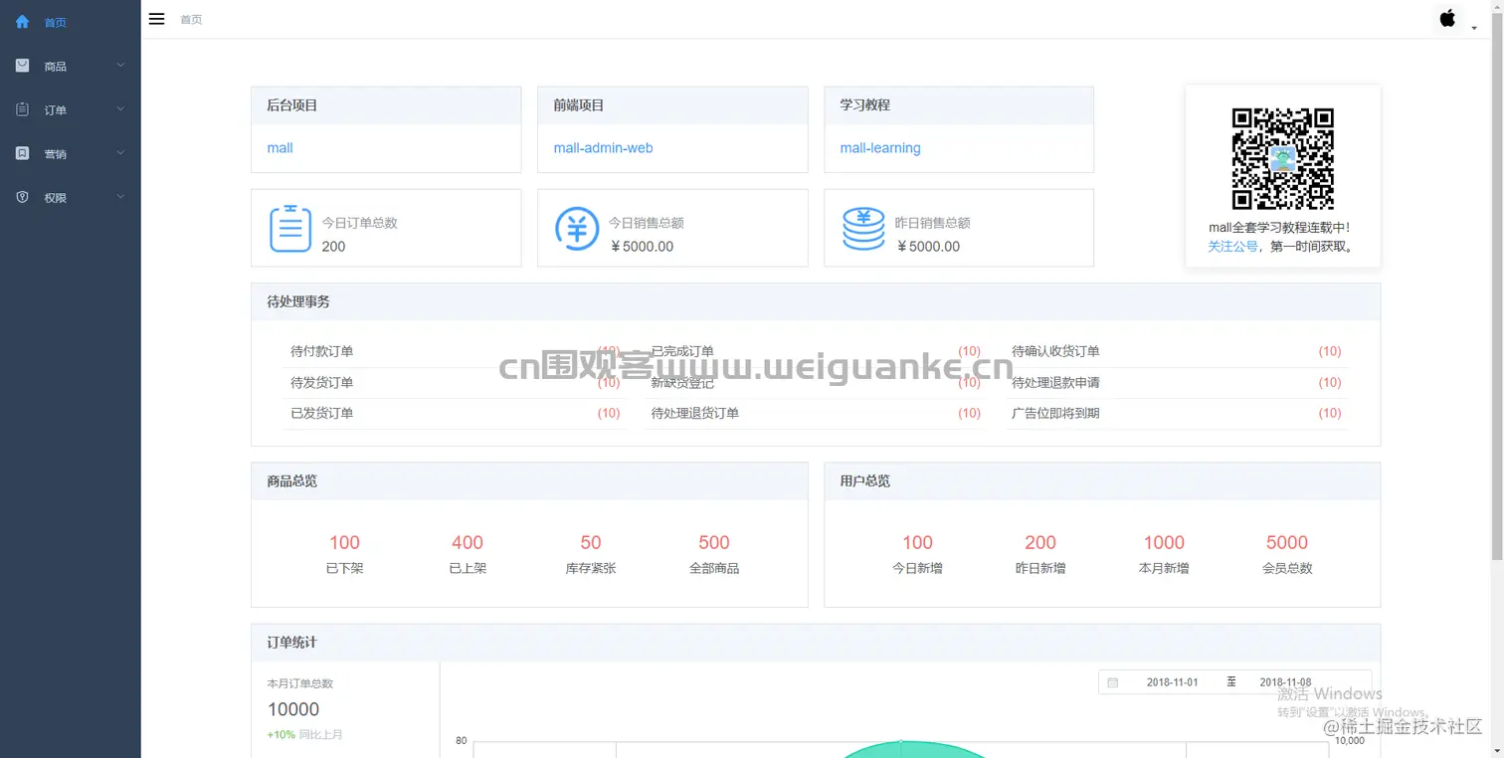Open the mall-learning link
The height and width of the screenshot is (758, 1504).
880,148
